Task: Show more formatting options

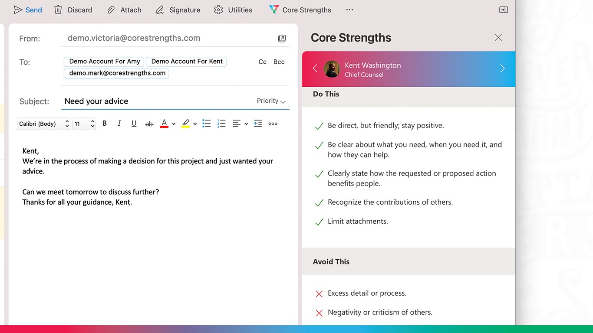Action: [x=273, y=124]
